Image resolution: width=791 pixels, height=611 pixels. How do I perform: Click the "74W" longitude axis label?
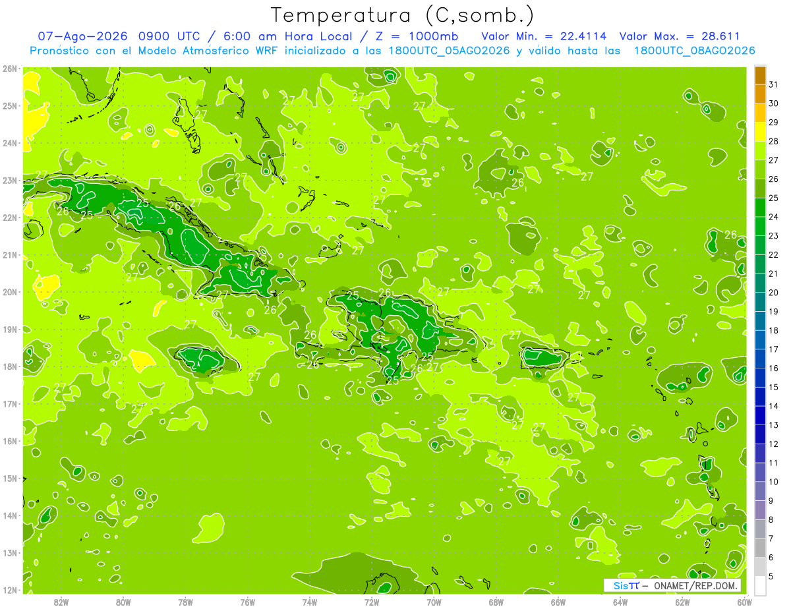click(x=310, y=602)
